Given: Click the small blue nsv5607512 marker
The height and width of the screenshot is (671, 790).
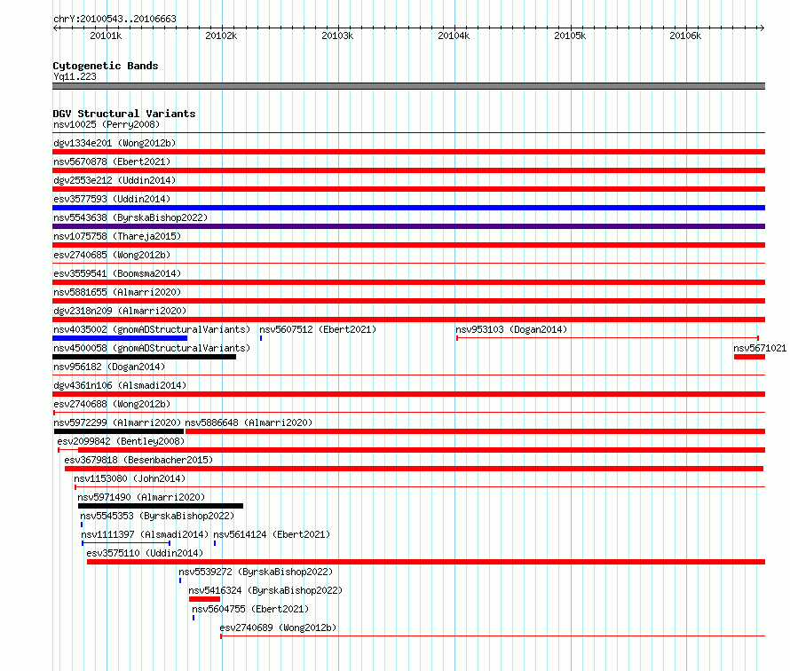Looking at the screenshot, I should click(261, 338).
